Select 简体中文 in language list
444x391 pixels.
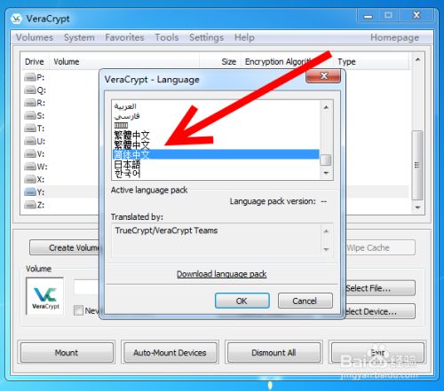click(x=216, y=154)
